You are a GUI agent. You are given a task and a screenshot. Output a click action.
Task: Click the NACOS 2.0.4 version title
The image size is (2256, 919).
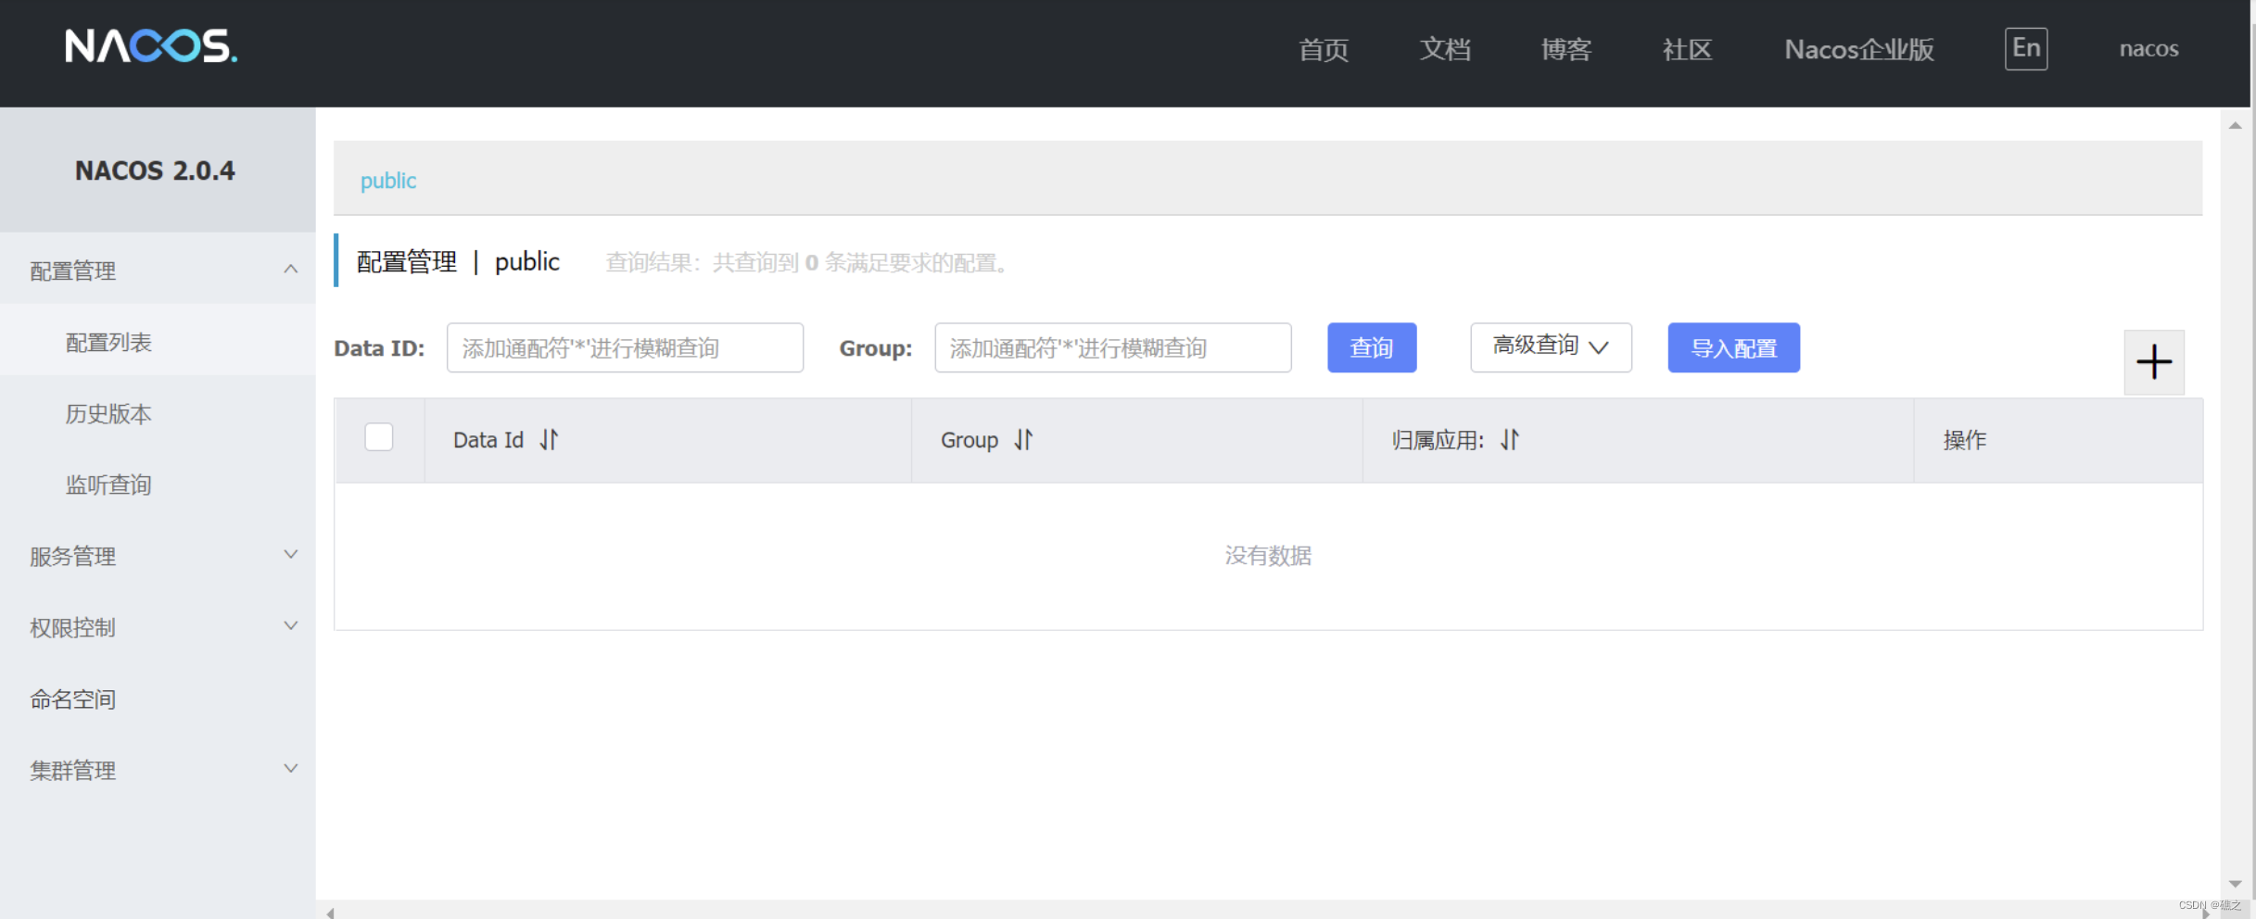(155, 170)
